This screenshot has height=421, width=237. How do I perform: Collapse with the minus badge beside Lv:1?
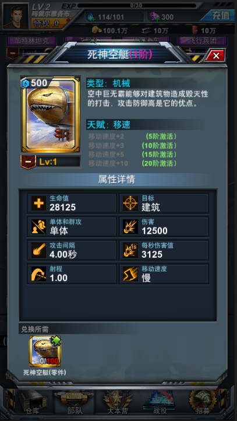pyautogui.click(x=28, y=162)
